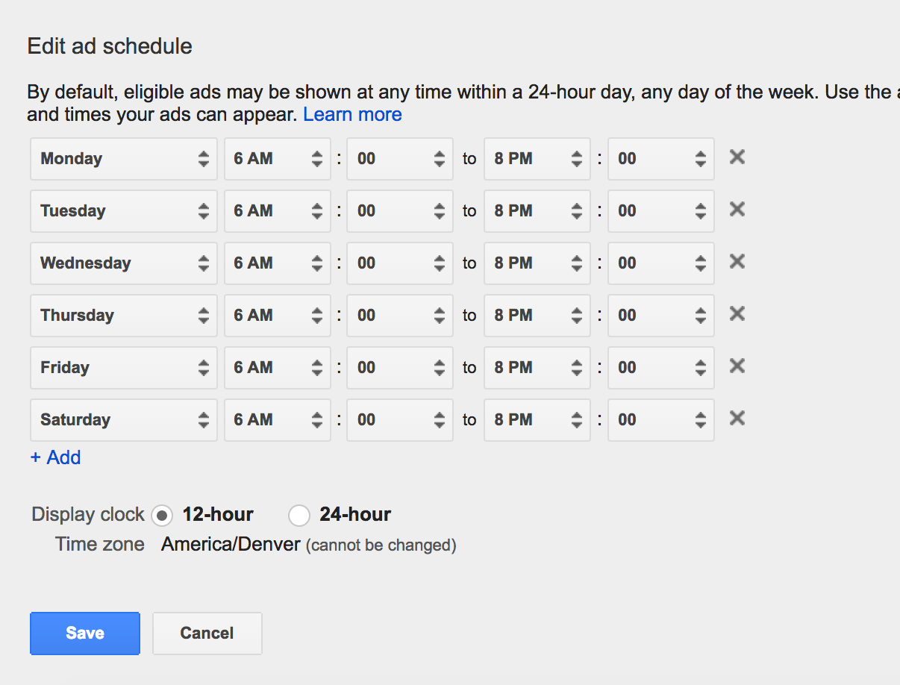
Task: Remove the Thursday schedule row
Action: point(736,314)
